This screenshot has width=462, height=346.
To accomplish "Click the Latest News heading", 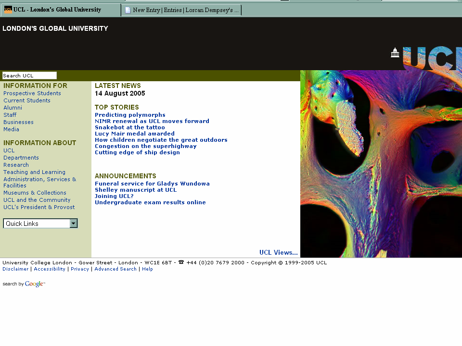I will click(x=117, y=86).
